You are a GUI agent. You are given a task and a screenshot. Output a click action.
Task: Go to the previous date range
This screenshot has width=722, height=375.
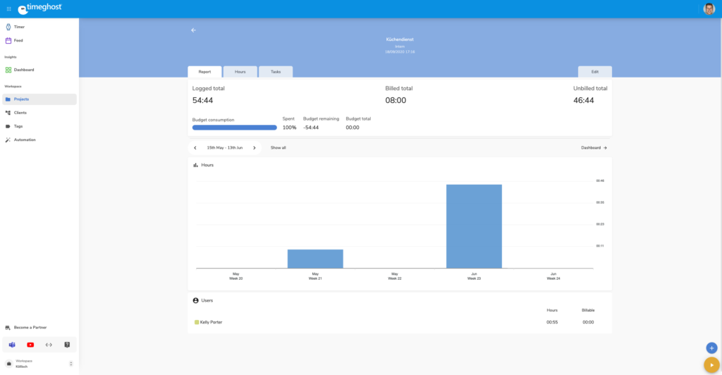point(195,148)
